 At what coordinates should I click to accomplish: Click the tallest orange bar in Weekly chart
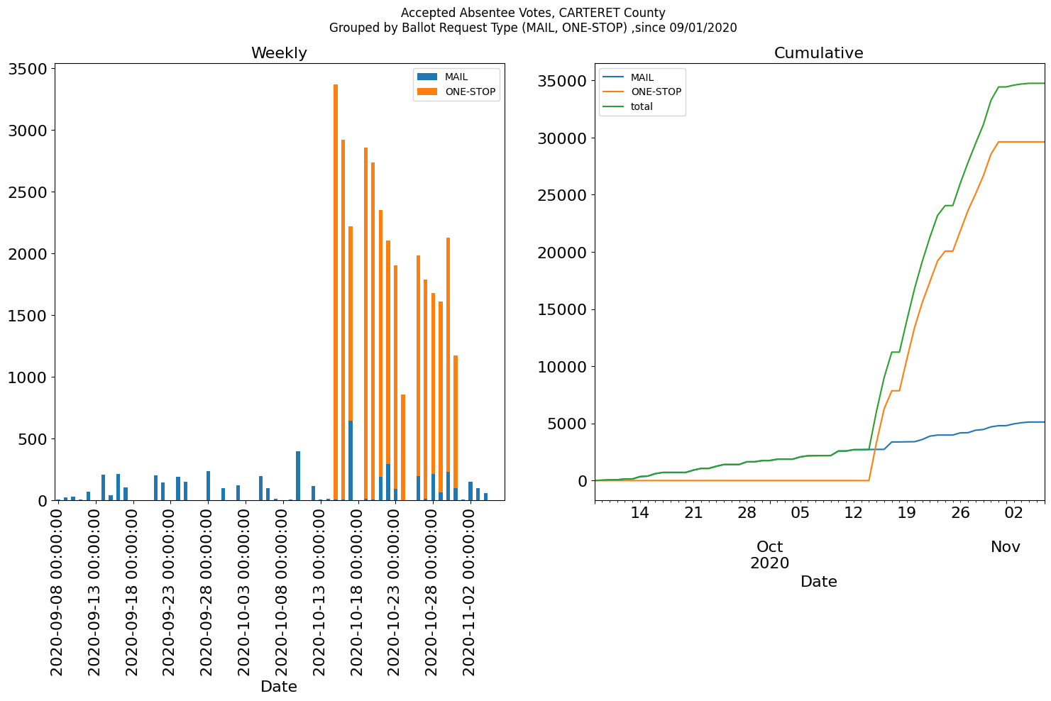click(x=336, y=292)
